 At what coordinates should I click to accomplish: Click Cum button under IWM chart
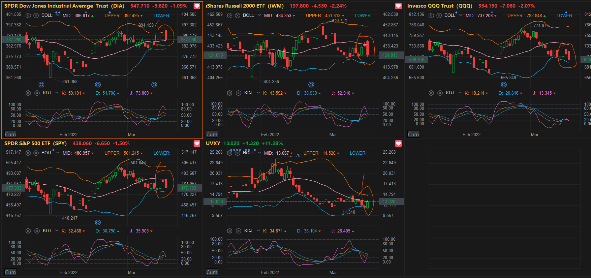click(212, 135)
